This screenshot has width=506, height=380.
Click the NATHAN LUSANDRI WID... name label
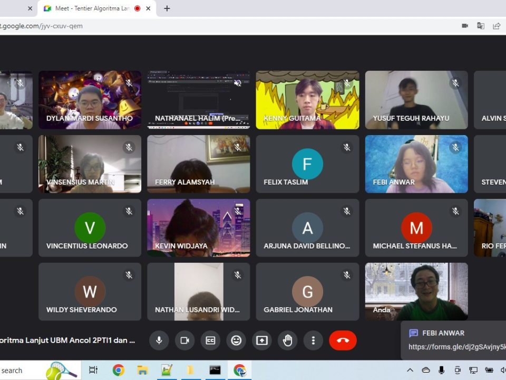197,310
